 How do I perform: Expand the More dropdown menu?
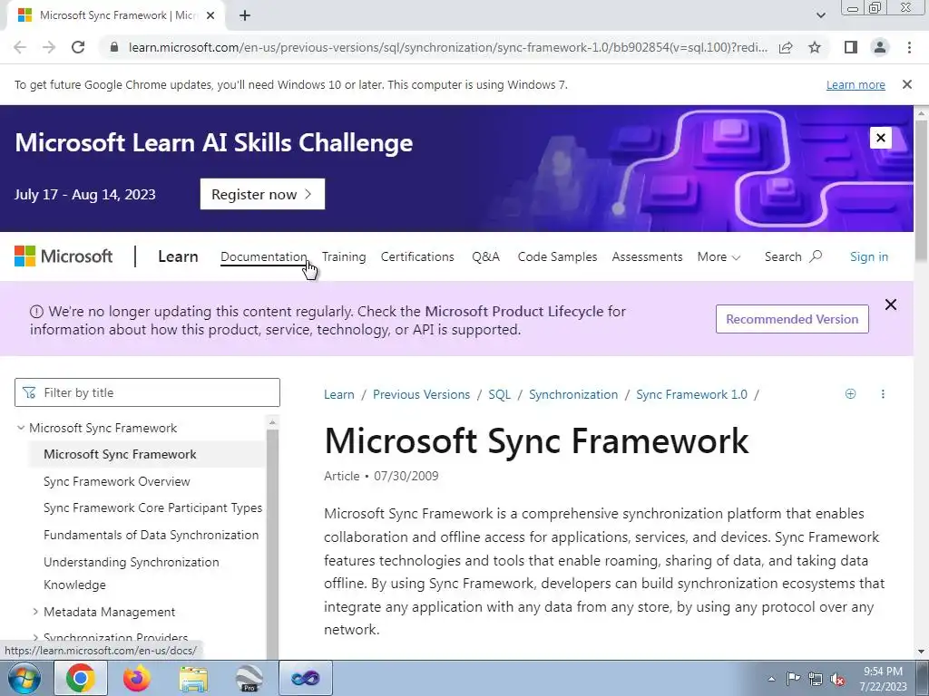[x=719, y=256]
